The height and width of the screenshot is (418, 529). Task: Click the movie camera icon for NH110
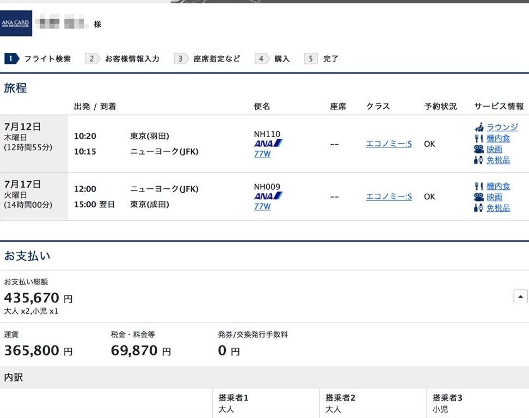(x=479, y=149)
